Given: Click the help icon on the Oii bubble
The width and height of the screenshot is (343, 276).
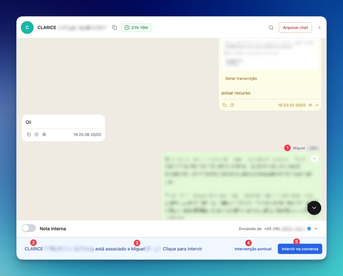Looking at the screenshot, I should click(x=36, y=134).
